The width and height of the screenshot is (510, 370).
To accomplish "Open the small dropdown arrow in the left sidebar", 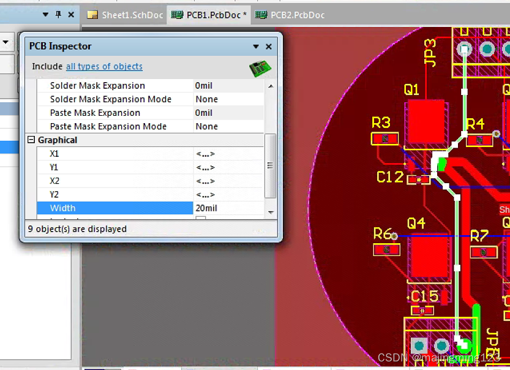I will pos(7,42).
